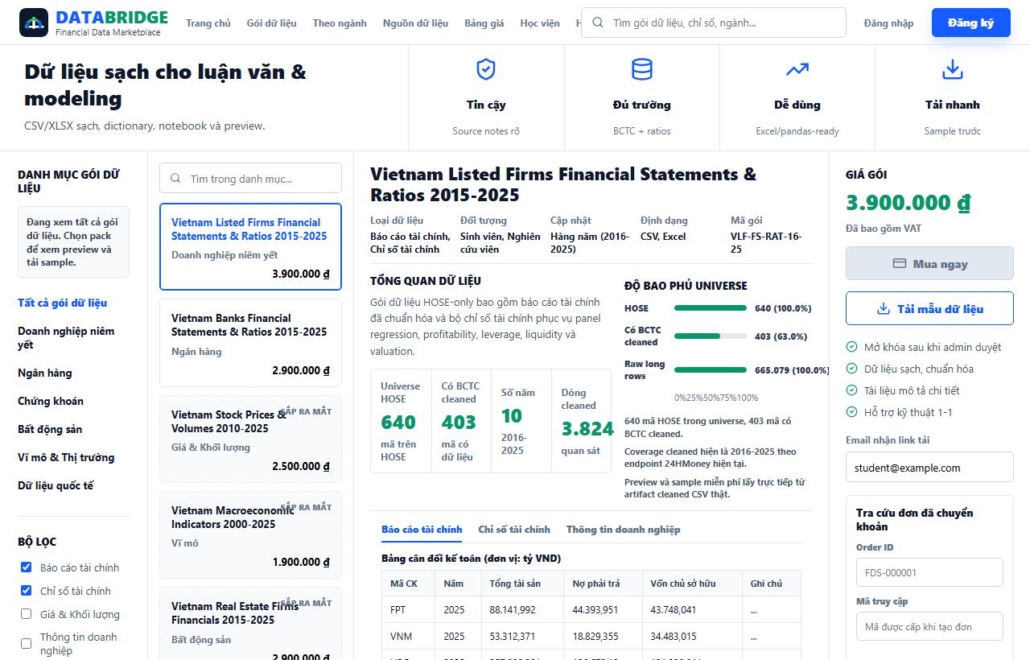Open Gói dữ liệu menu item

tap(271, 23)
